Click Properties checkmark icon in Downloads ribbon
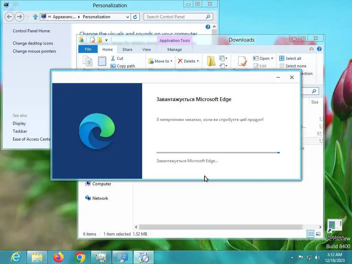 242,61
